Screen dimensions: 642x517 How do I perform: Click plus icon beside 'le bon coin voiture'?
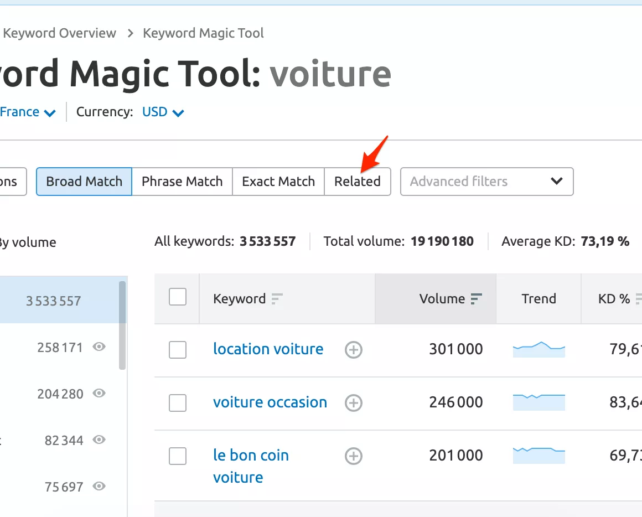(x=353, y=456)
